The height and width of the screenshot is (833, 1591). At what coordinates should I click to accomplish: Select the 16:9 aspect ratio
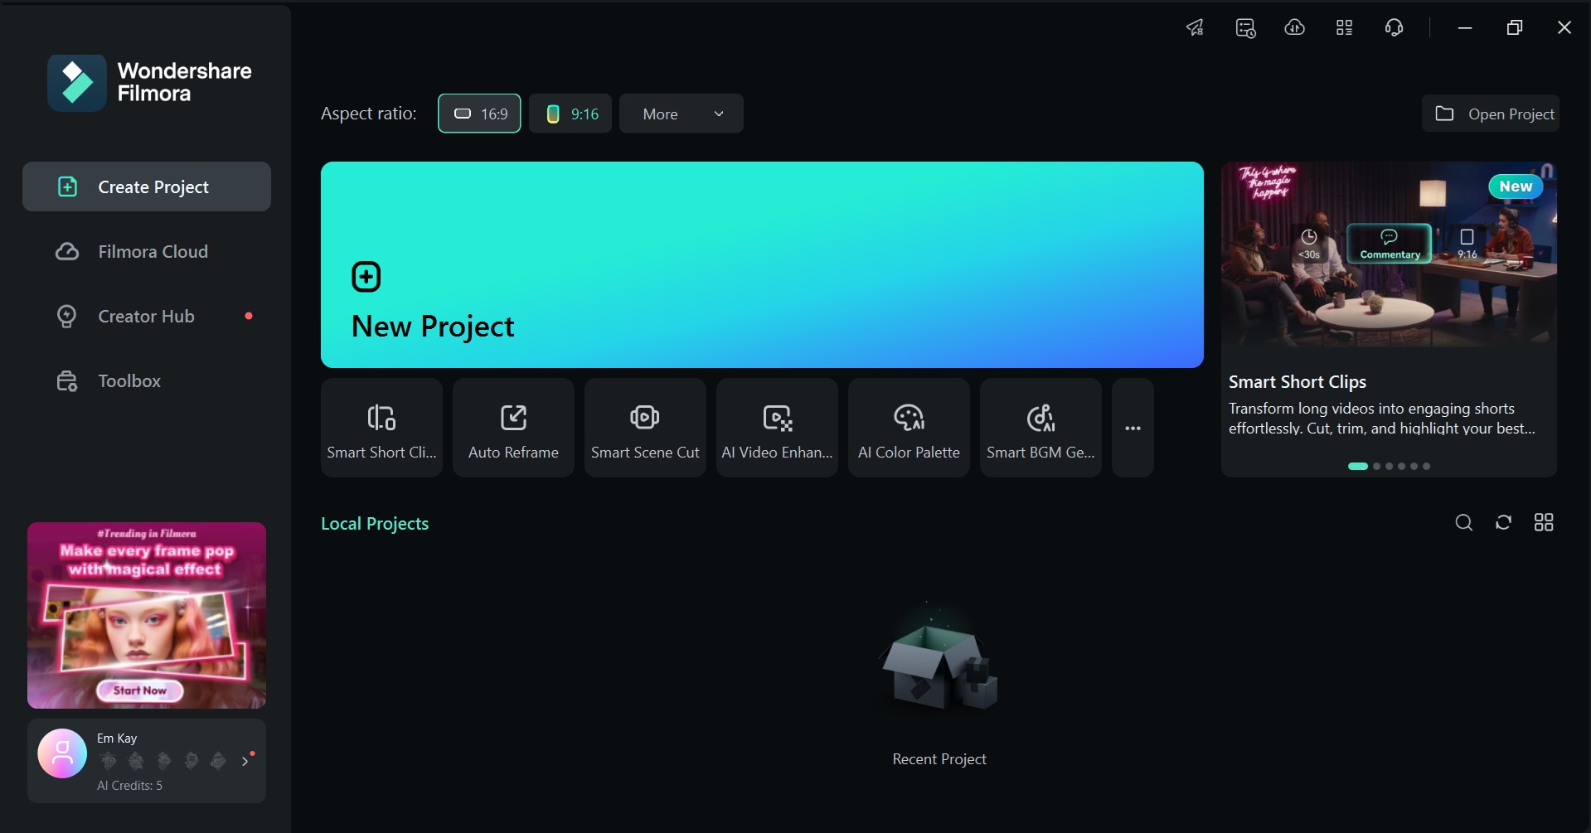click(479, 114)
